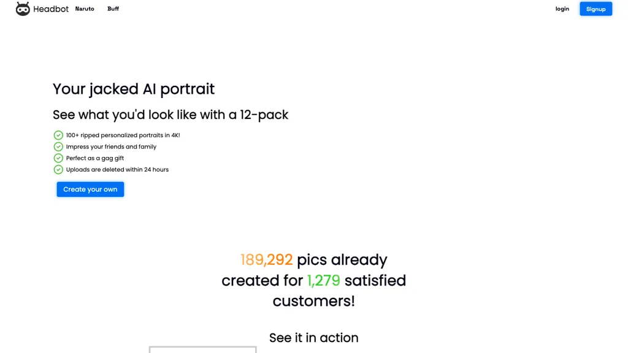Select the blue Signup button
The width and height of the screenshot is (628, 353).
tap(596, 9)
